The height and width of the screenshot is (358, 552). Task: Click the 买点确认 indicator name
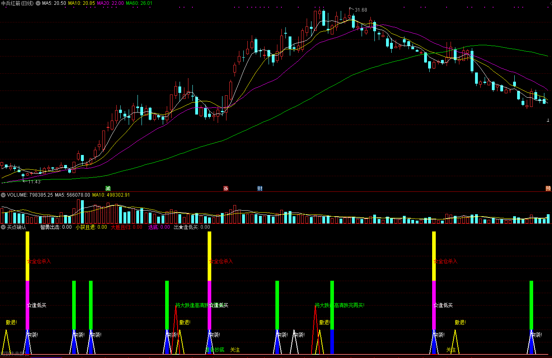pos(17,227)
